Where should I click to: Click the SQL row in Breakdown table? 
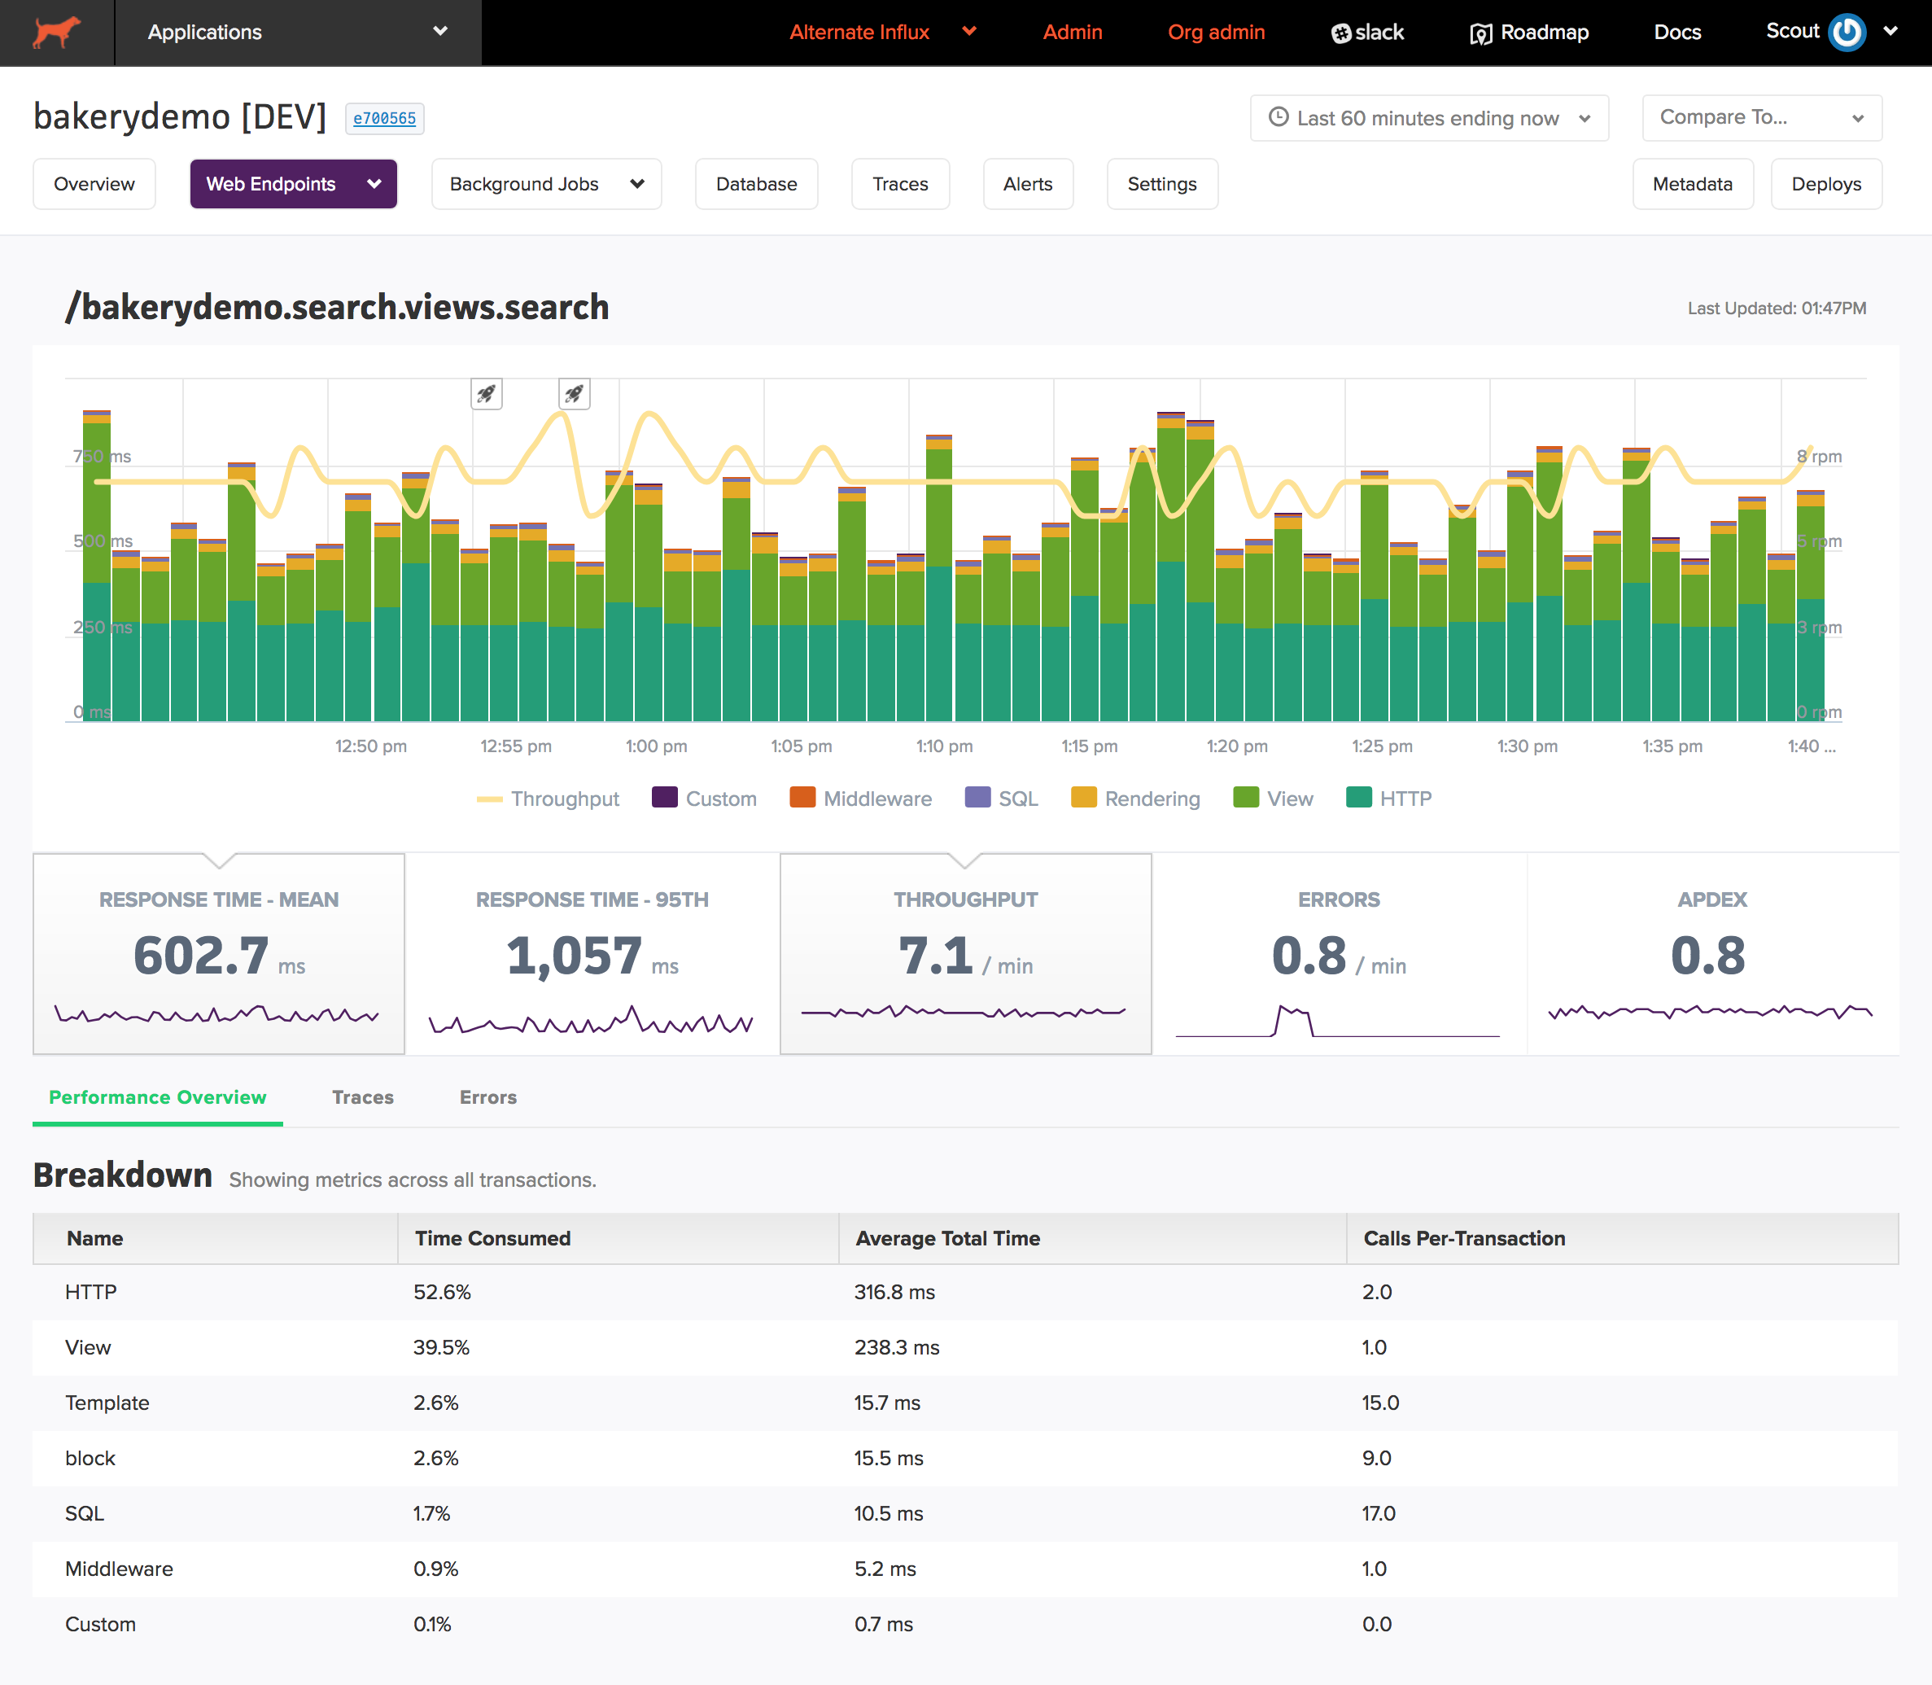click(965, 1514)
